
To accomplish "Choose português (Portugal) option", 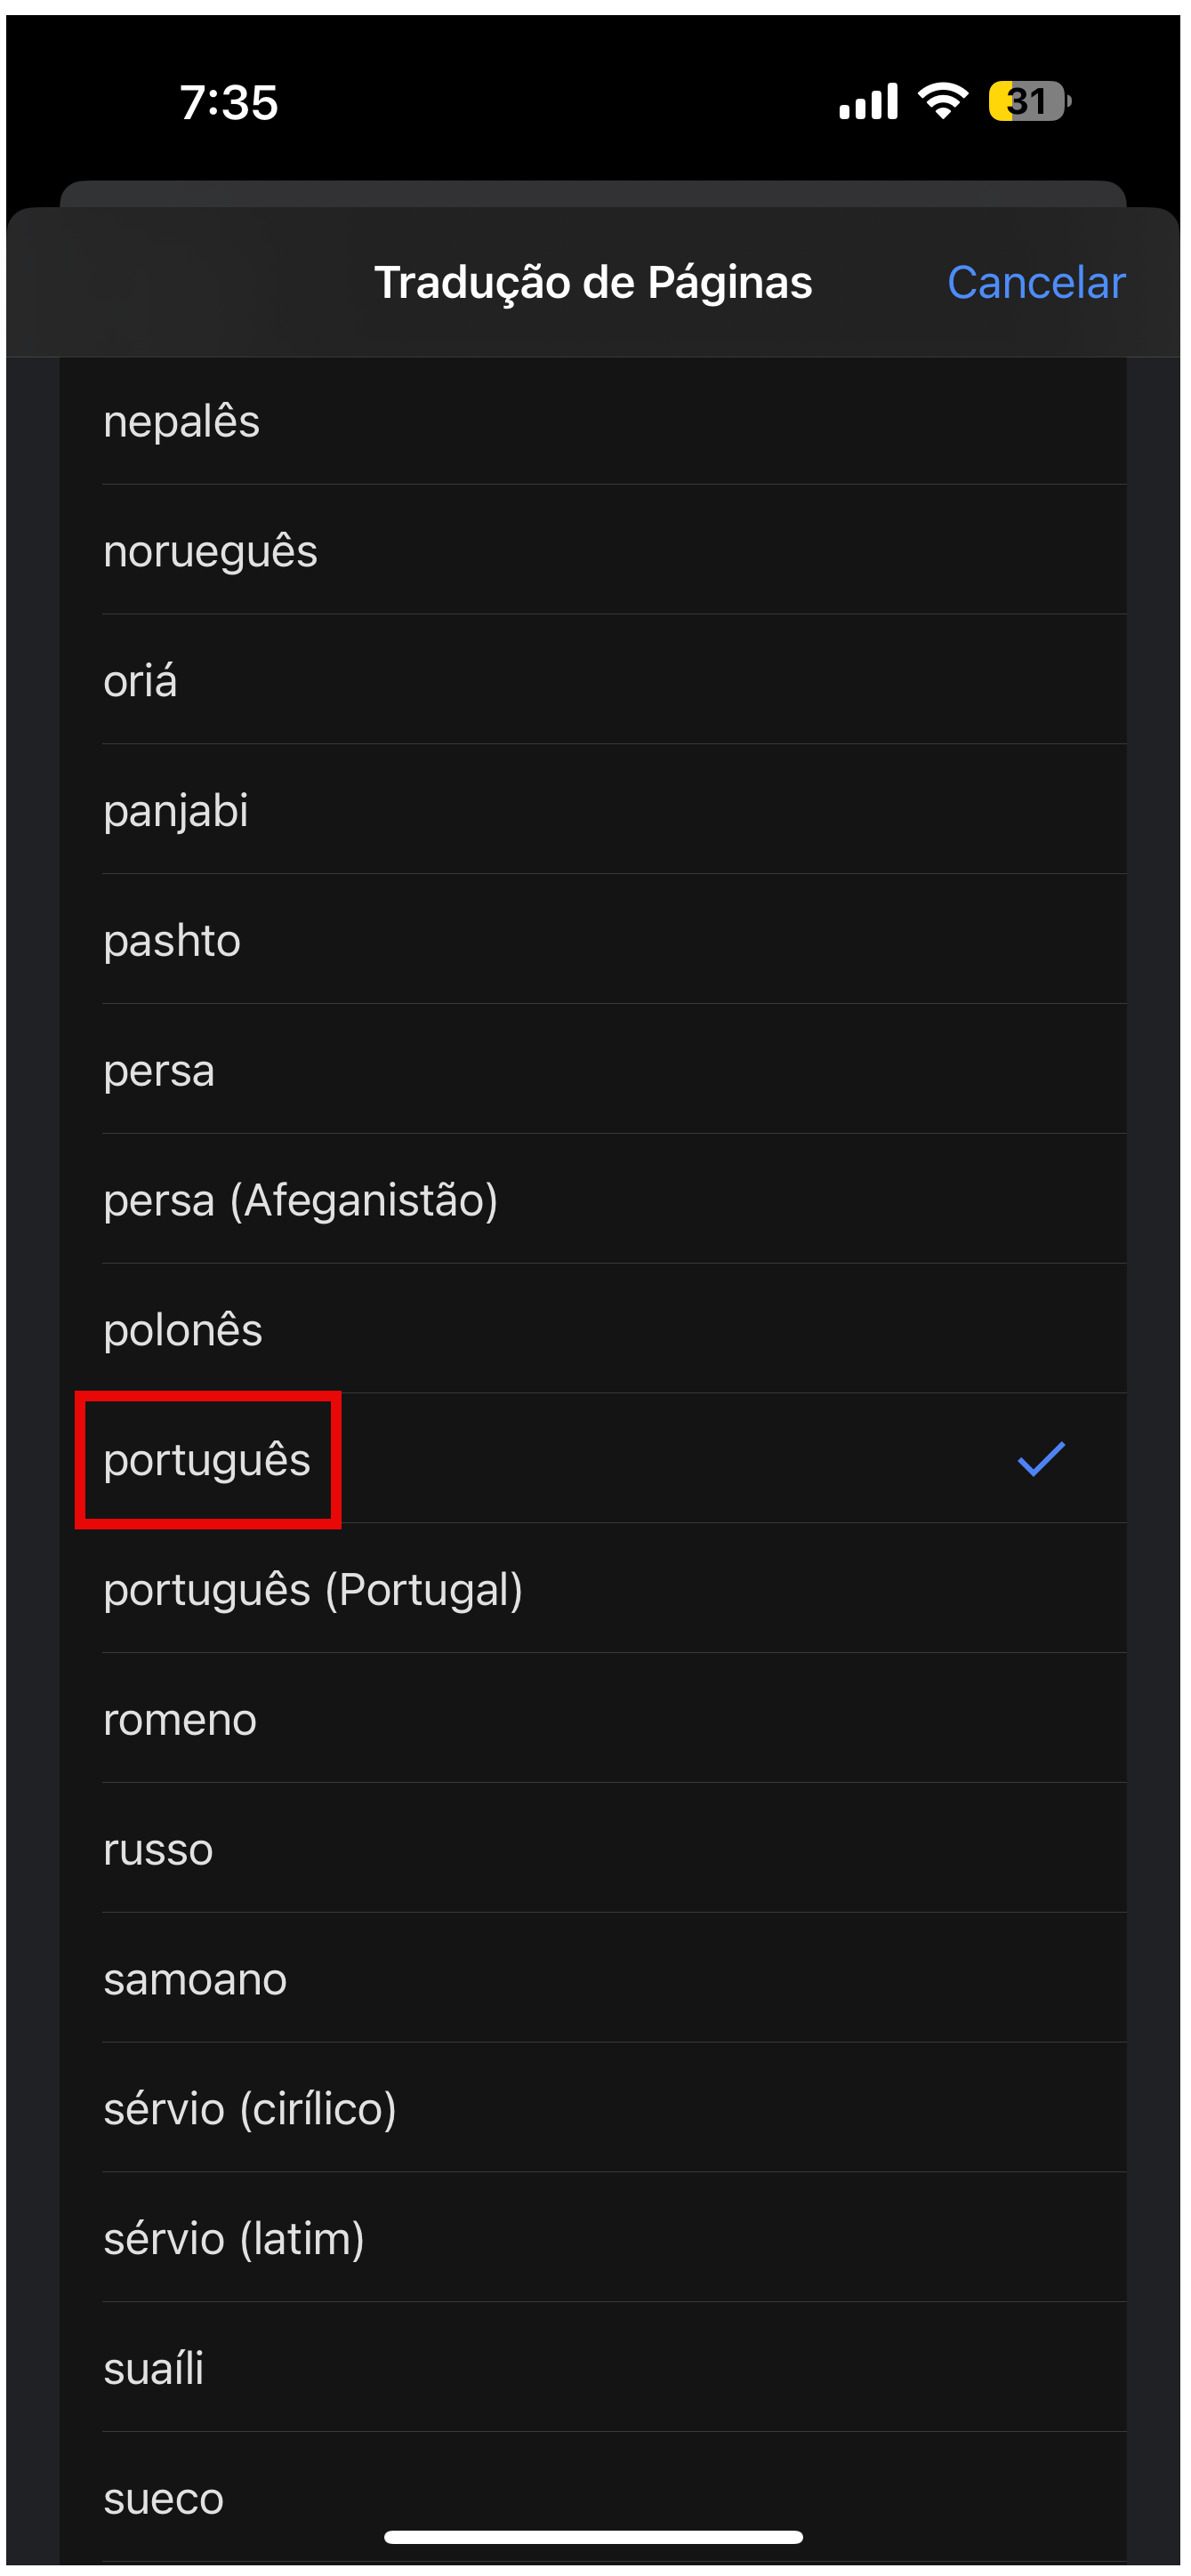I will [x=313, y=1590].
